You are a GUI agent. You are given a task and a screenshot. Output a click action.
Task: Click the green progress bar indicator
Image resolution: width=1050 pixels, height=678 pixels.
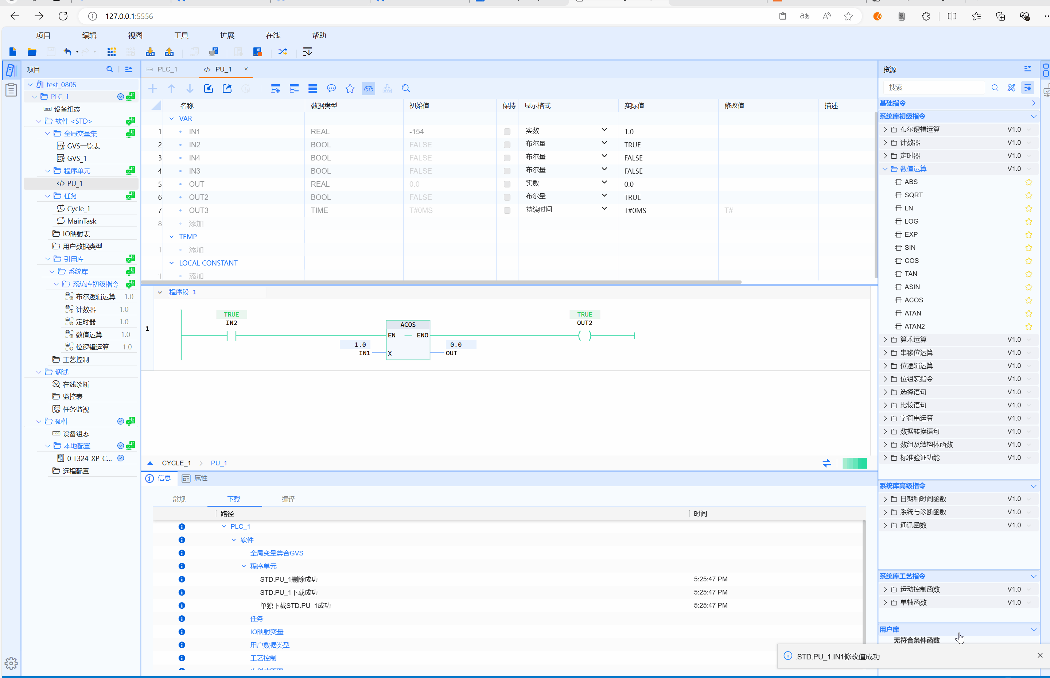coord(854,463)
